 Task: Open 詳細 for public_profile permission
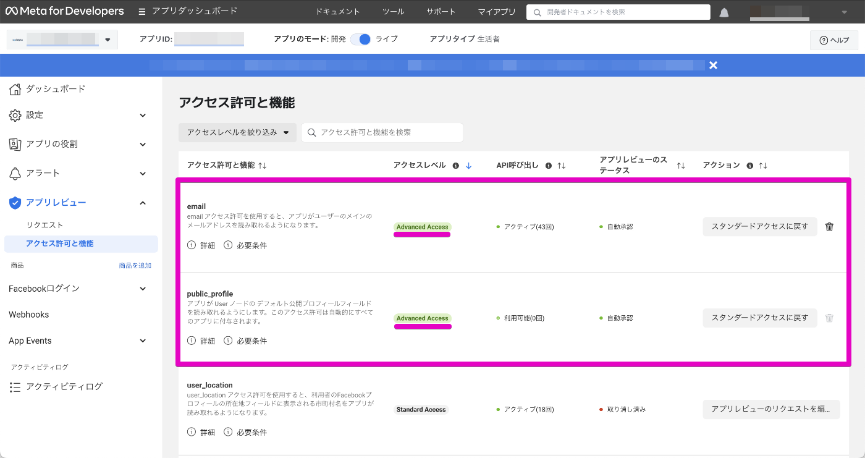(201, 341)
